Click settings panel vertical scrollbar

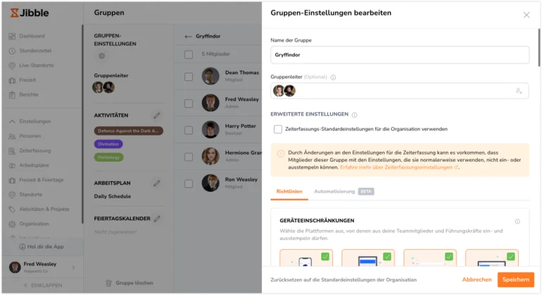[x=539, y=47]
